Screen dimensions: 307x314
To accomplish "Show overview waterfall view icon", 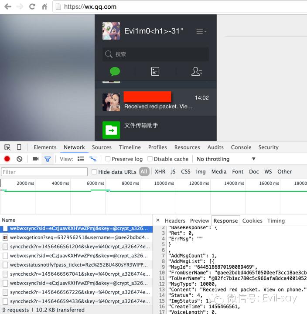I will 93,159.
